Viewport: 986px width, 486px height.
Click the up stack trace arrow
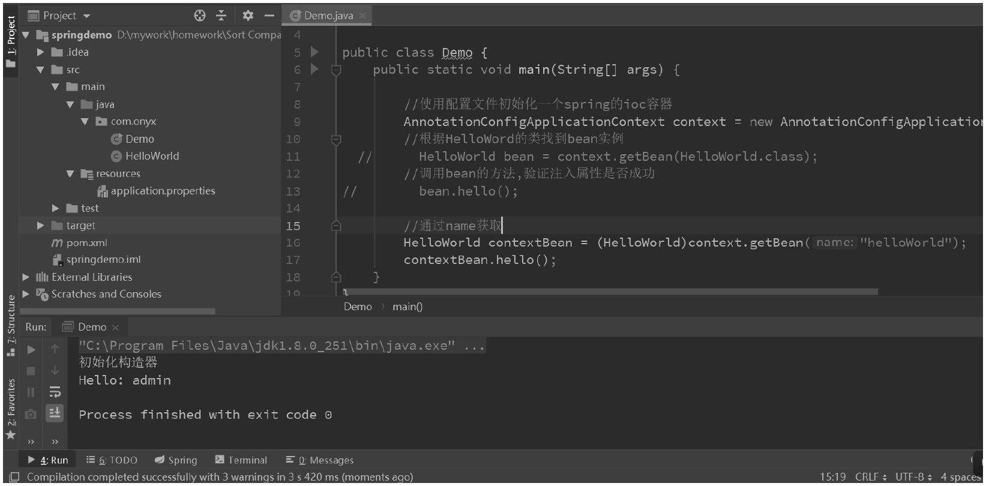(x=55, y=349)
